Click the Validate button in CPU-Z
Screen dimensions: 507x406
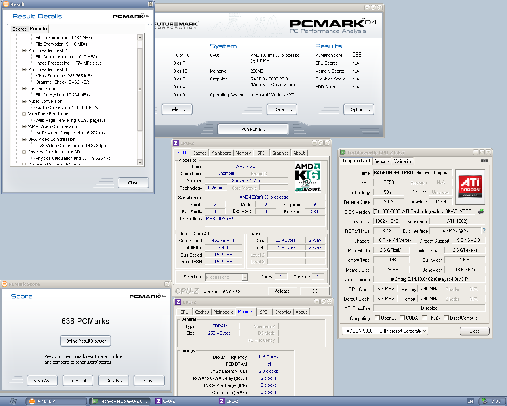click(x=282, y=291)
